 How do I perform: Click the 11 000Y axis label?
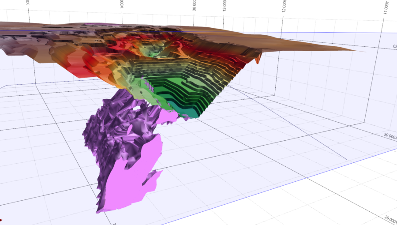(x=386, y=7)
